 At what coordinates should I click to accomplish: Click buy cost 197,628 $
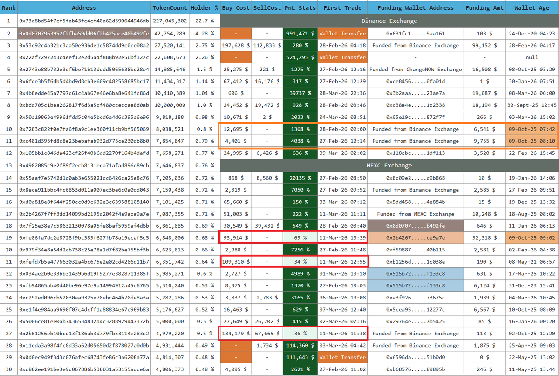(236, 45)
